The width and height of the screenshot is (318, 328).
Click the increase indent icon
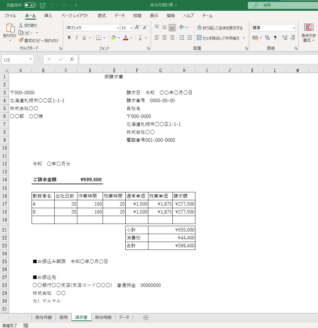point(189,38)
